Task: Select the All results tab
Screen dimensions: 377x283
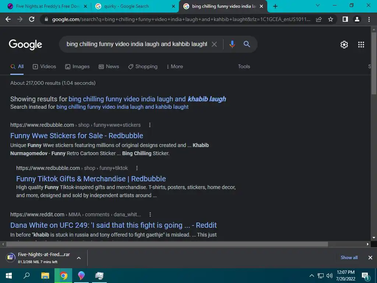Action: (x=17, y=67)
